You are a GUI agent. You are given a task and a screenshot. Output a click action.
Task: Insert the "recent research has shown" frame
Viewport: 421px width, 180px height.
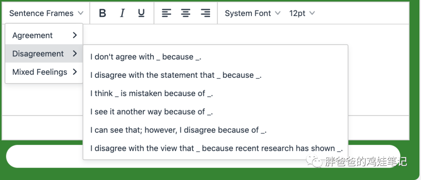[216, 148]
